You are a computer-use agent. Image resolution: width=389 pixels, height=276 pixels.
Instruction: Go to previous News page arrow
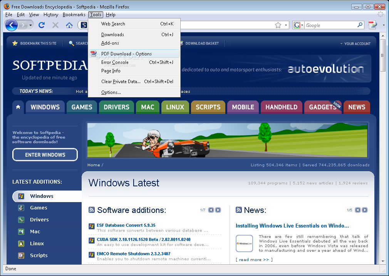pyautogui.click(x=358, y=210)
